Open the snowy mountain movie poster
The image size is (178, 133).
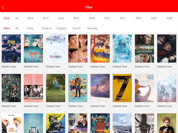coord(56,49)
